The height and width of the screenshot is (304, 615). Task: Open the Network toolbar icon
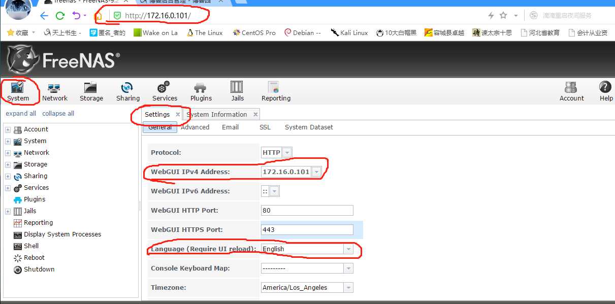54,91
